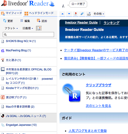Click the magnifier icon in search box
This screenshot has width=128, height=134.
tap(5, 35)
